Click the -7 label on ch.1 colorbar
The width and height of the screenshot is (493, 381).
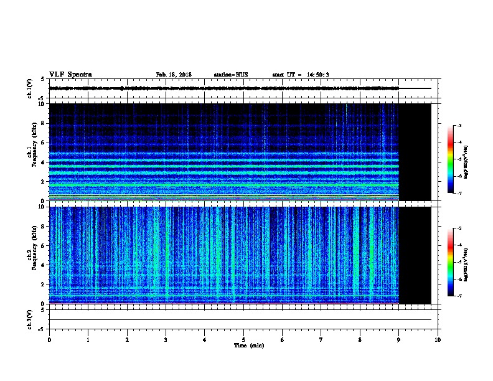pos(459,193)
